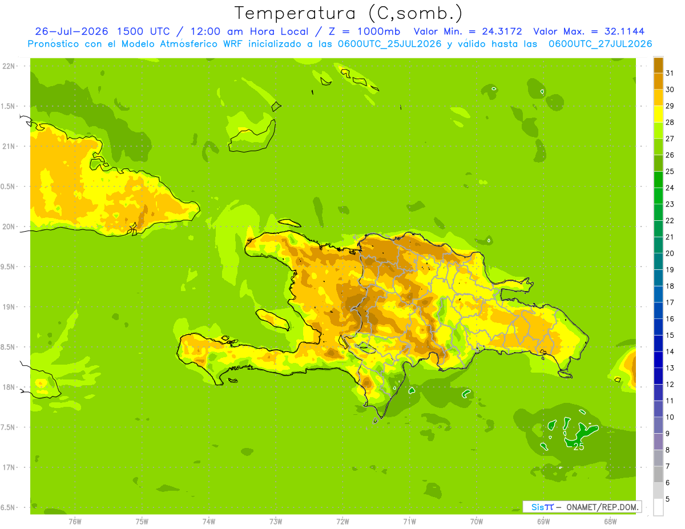This screenshot has width=685, height=529.
Task: Click the "70W" longitude label
Action: pos(477,521)
